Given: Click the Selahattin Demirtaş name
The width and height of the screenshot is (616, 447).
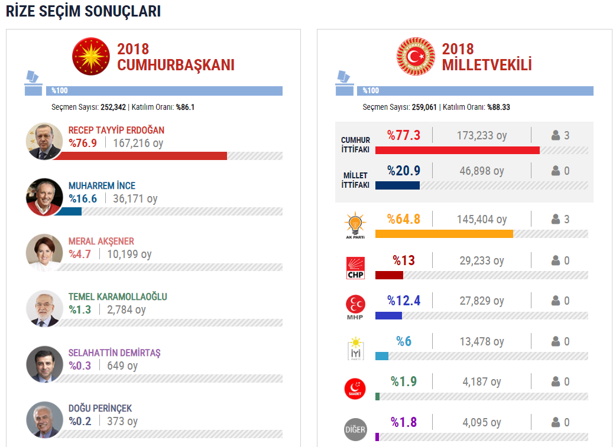Looking at the screenshot, I should [114, 353].
